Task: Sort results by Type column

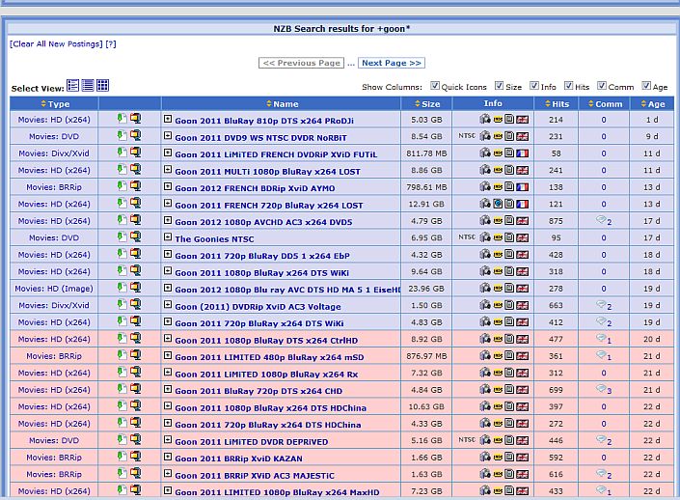Action: coord(55,103)
